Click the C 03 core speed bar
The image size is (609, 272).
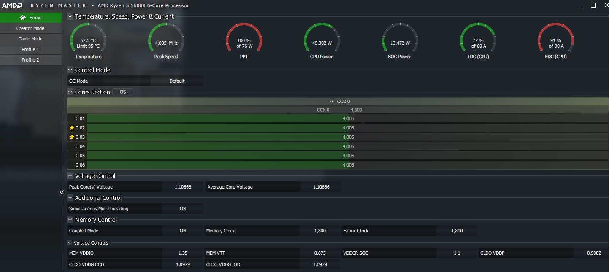(x=348, y=137)
